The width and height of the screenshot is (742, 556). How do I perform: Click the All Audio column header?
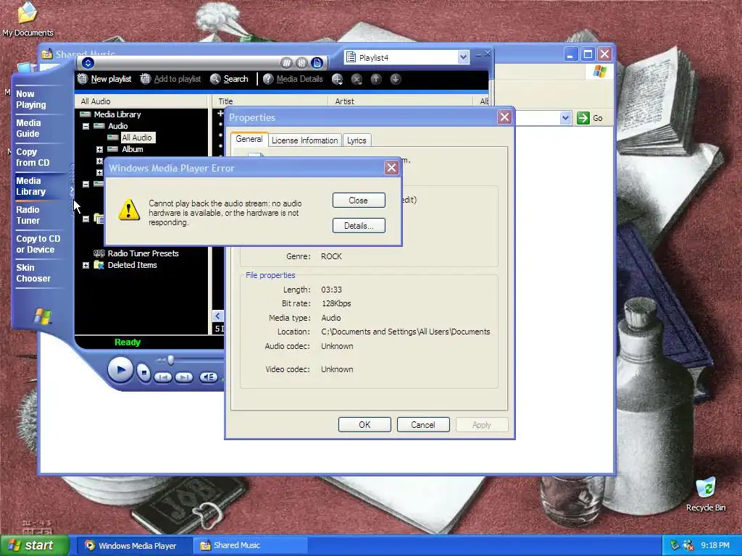pyautogui.click(x=141, y=101)
